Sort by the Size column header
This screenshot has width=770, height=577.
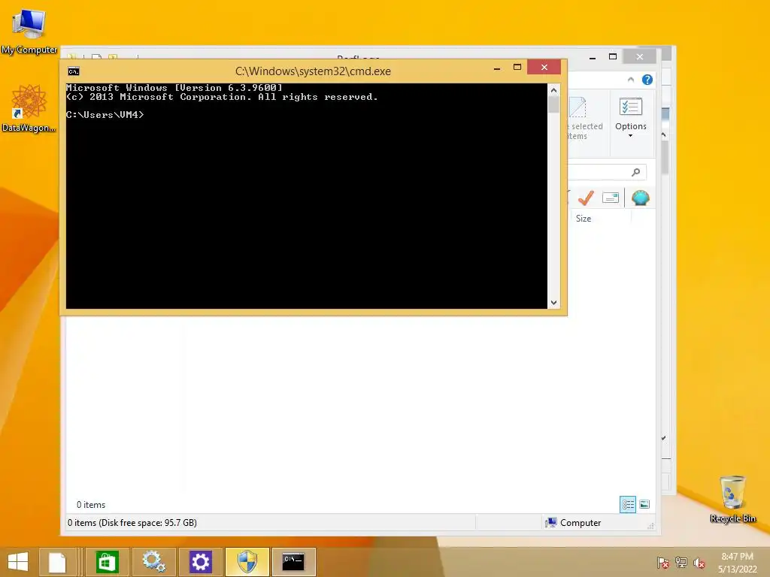click(584, 219)
